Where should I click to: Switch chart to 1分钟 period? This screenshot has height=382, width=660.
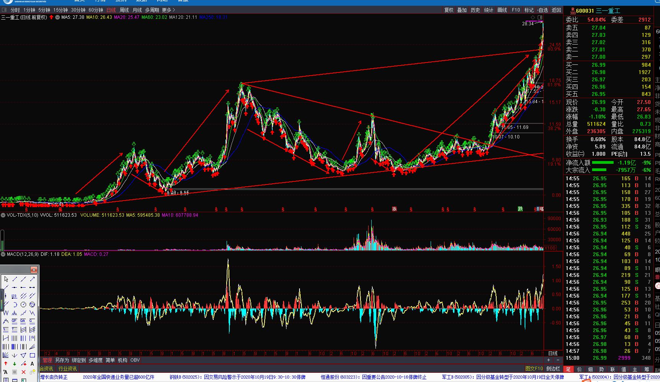click(x=29, y=10)
